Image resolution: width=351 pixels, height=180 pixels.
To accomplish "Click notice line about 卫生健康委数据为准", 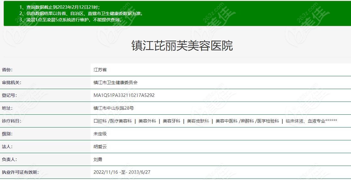I will [x=81, y=13].
